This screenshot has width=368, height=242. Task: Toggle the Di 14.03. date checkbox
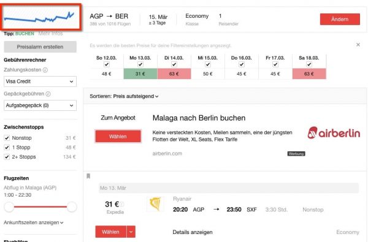(x=174, y=64)
